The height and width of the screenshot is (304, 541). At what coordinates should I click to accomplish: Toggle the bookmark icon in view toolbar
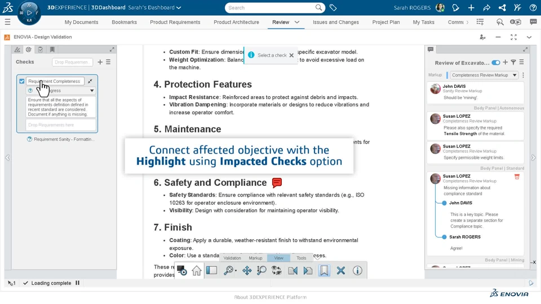(x=324, y=271)
